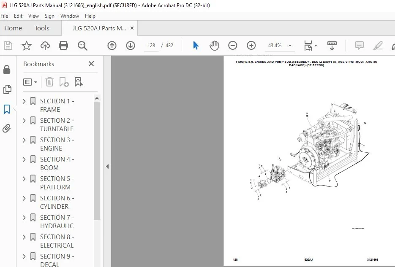Viewport: 395px width, 267px height.
Task: Jump to SECTION 2 - TURNTABLE bookmark
Action: (57, 125)
